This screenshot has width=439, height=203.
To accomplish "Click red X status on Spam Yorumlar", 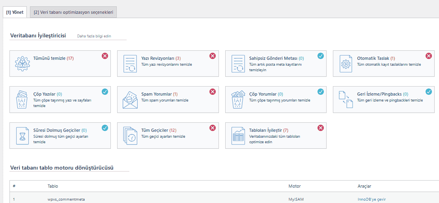I will pos(212,92).
